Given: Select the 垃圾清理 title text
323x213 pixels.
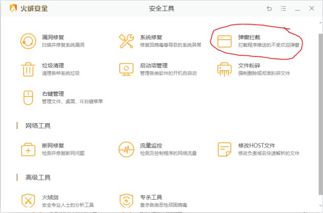Looking at the screenshot, I should (53, 65).
